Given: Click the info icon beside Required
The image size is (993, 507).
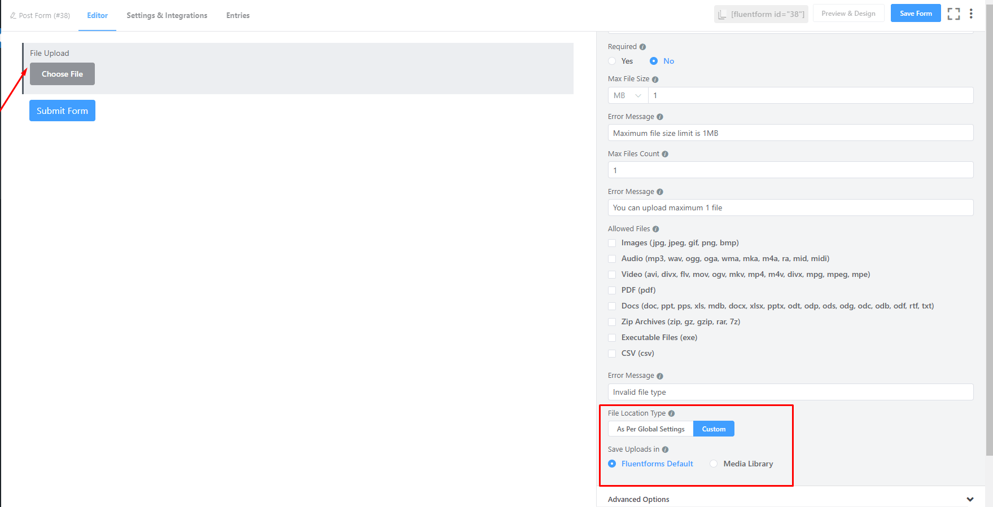Looking at the screenshot, I should [642, 47].
